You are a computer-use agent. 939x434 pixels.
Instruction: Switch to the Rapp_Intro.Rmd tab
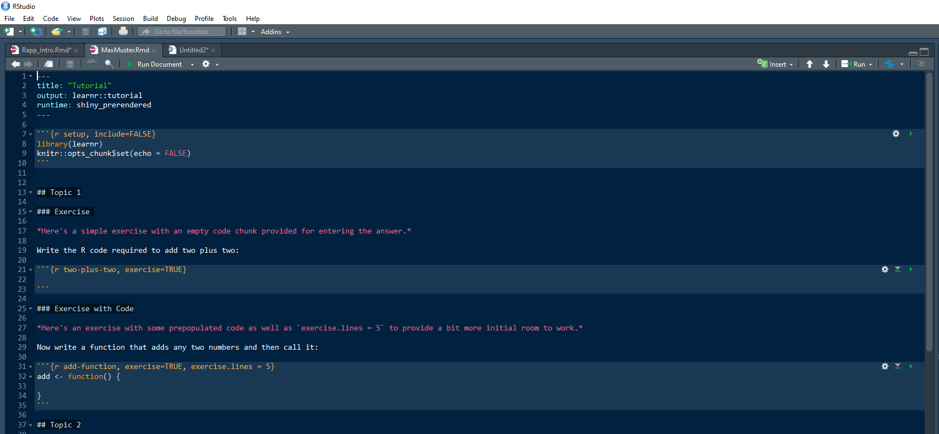46,50
